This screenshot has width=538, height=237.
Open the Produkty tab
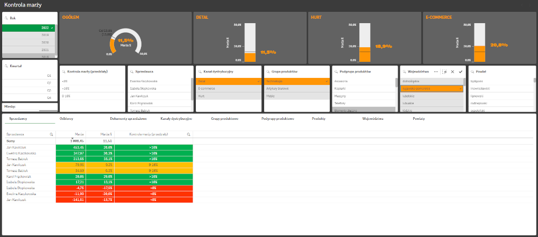(x=318, y=118)
